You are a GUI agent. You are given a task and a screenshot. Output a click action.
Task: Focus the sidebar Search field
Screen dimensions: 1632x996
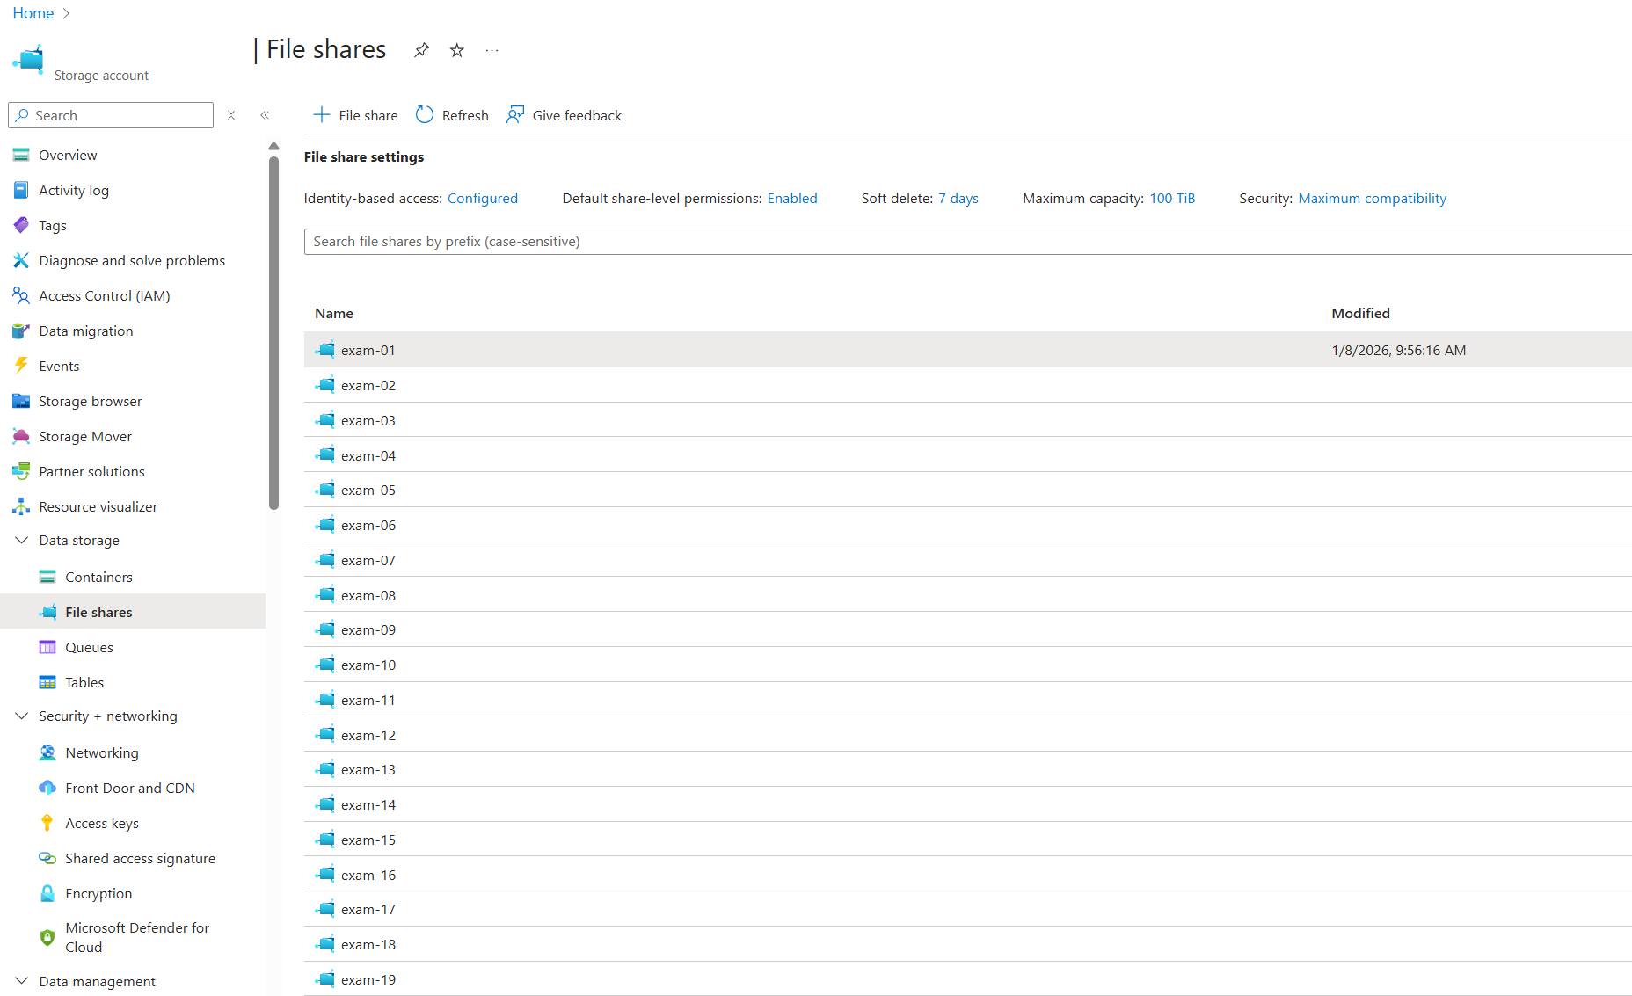pos(111,115)
